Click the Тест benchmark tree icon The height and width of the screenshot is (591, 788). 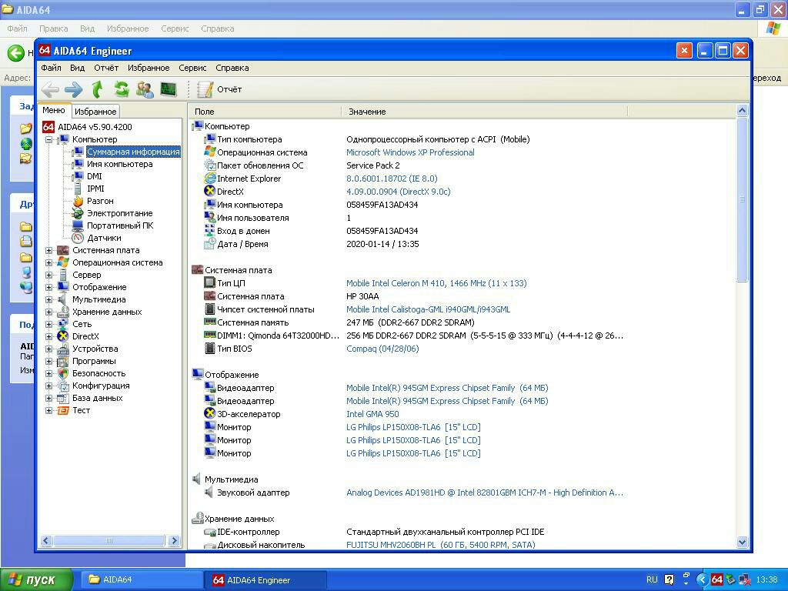point(63,410)
